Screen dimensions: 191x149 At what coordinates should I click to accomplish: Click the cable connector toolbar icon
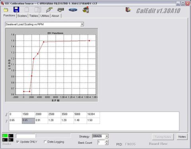pos(49,10)
